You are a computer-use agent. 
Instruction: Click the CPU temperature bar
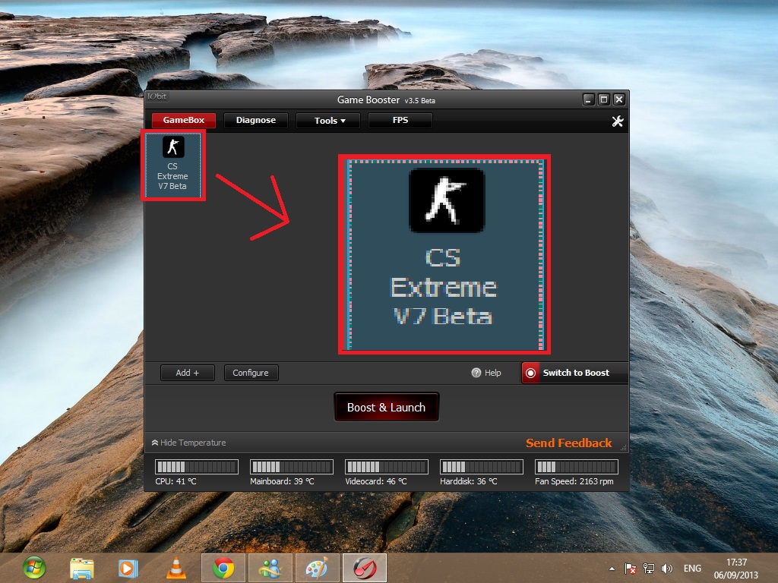click(x=197, y=467)
